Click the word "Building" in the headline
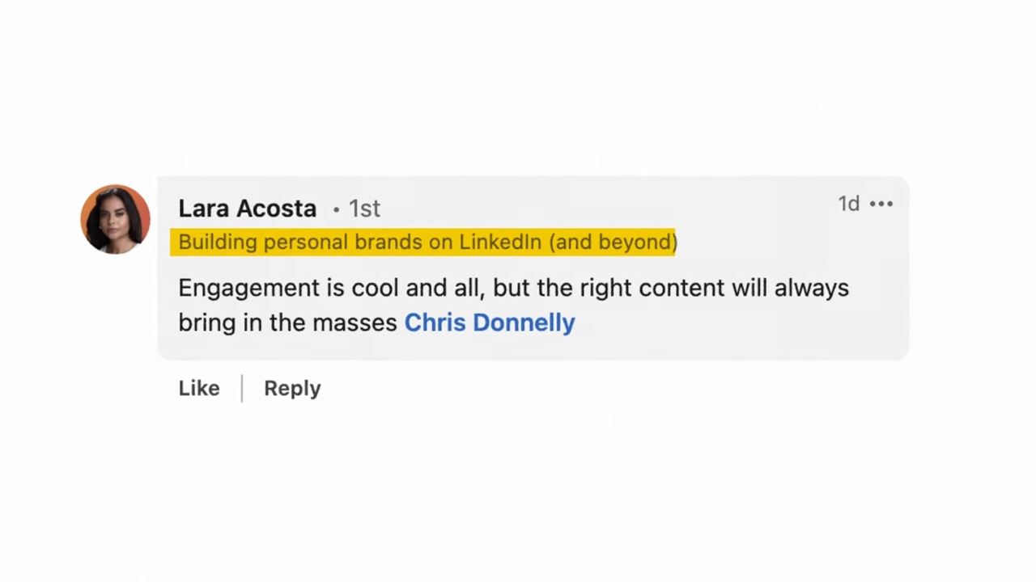 [217, 242]
